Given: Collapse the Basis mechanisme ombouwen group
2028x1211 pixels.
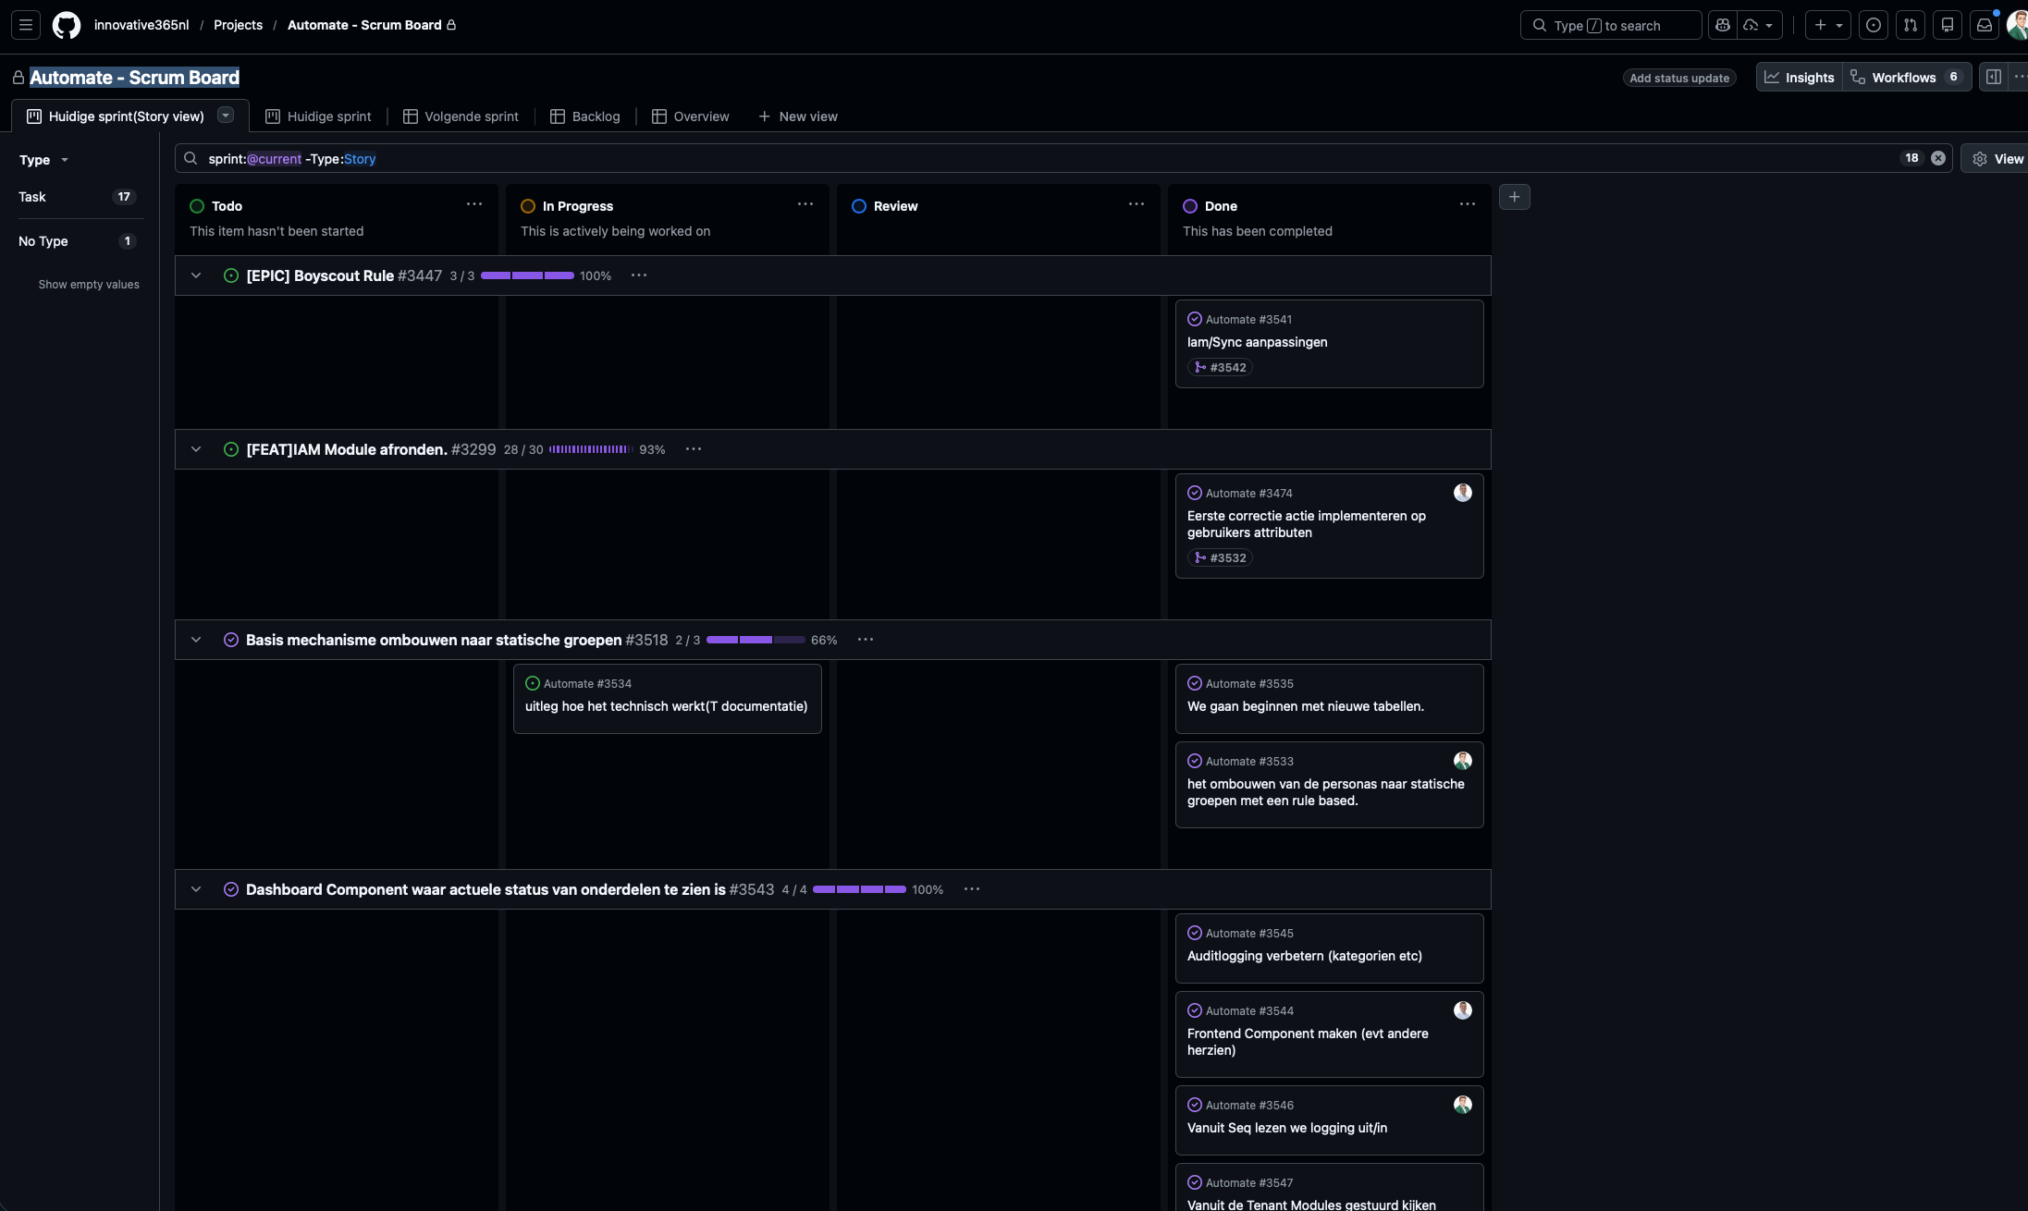Looking at the screenshot, I should 196,640.
